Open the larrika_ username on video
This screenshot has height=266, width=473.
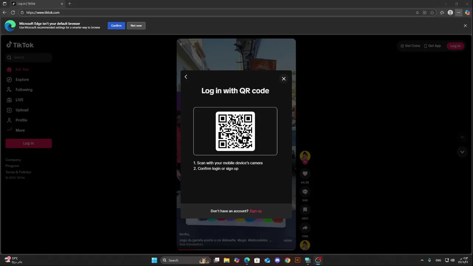(x=185, y=234)
